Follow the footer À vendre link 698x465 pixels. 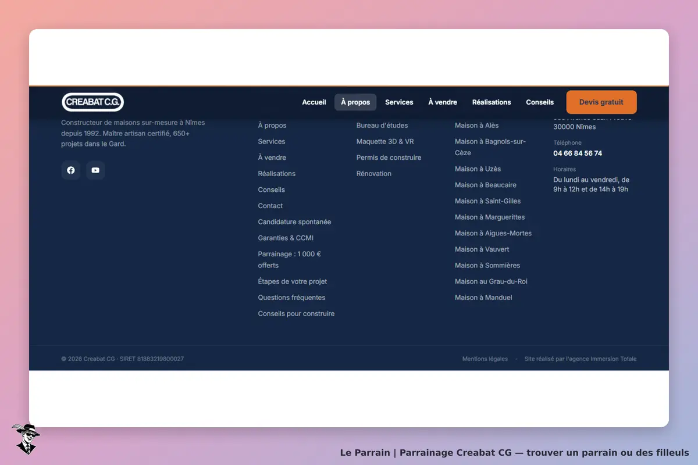point(272,158)
